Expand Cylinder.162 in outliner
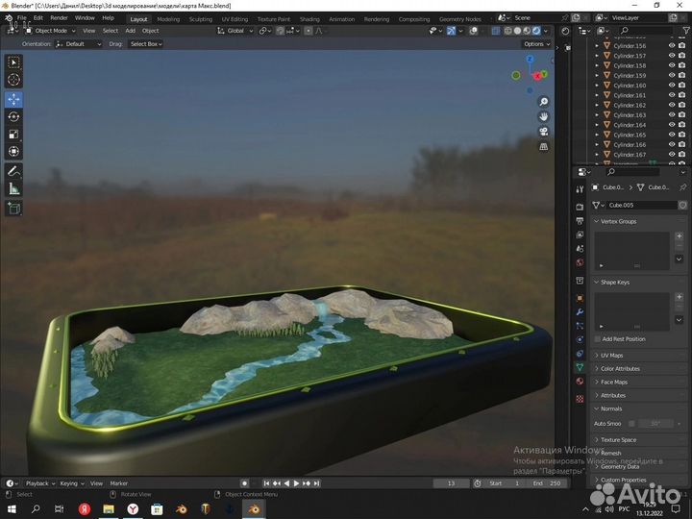The height and width of the screenshot is (519, 692). (597, 105)
